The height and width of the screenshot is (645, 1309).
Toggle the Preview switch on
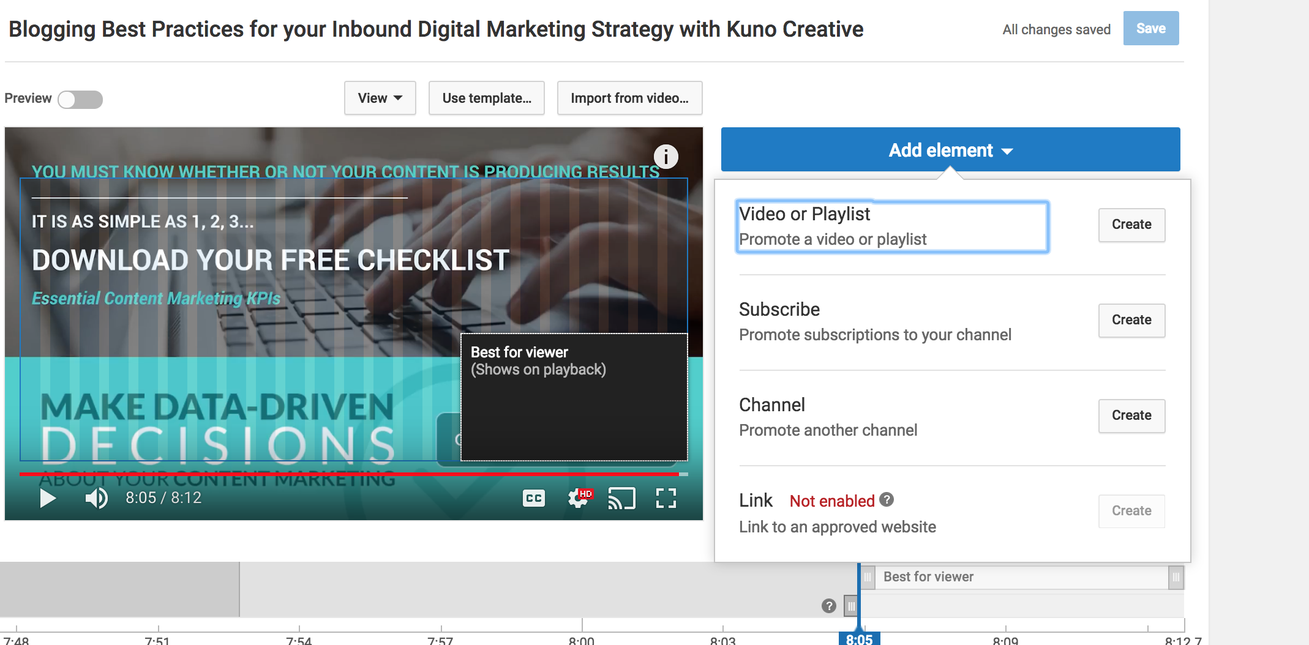coord(80,99)
